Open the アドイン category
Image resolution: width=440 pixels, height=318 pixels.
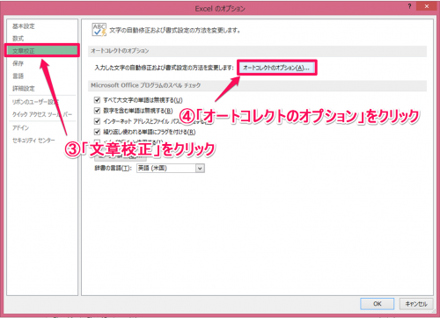20,127
